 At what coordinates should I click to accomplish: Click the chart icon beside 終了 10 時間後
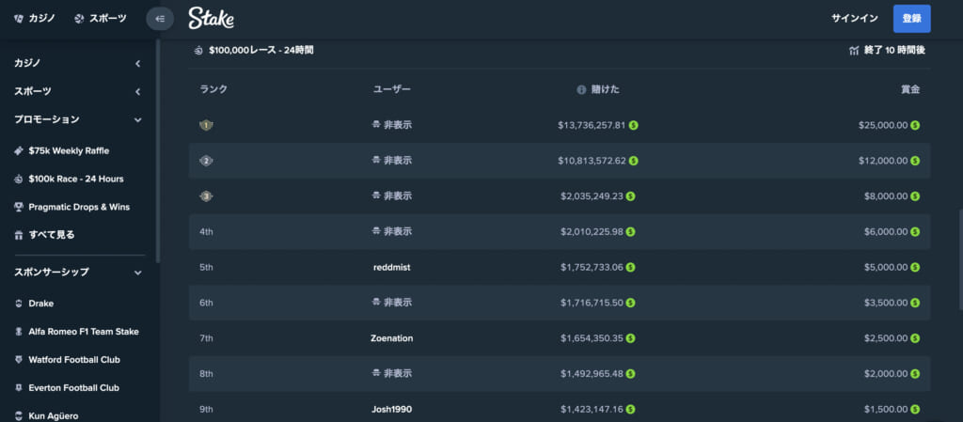click(x=854, y=51)
